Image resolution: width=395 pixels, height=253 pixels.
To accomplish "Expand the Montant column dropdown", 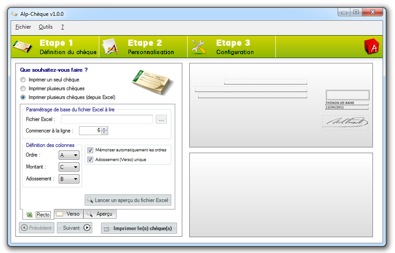I will [69, 167].
